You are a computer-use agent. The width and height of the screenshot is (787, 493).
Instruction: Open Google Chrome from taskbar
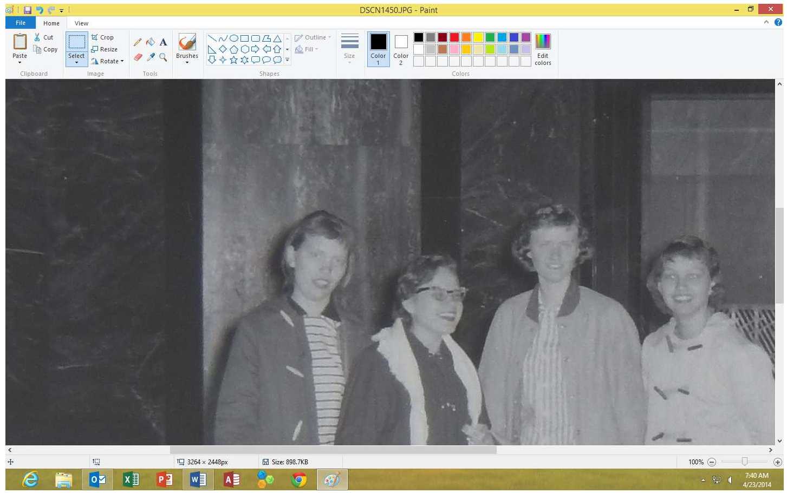click(298, 479)
